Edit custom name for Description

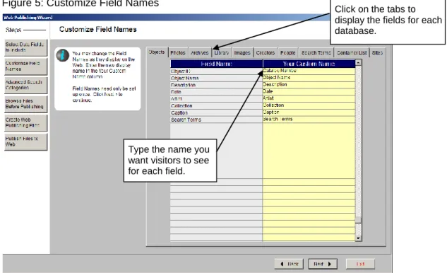(309, 85)
